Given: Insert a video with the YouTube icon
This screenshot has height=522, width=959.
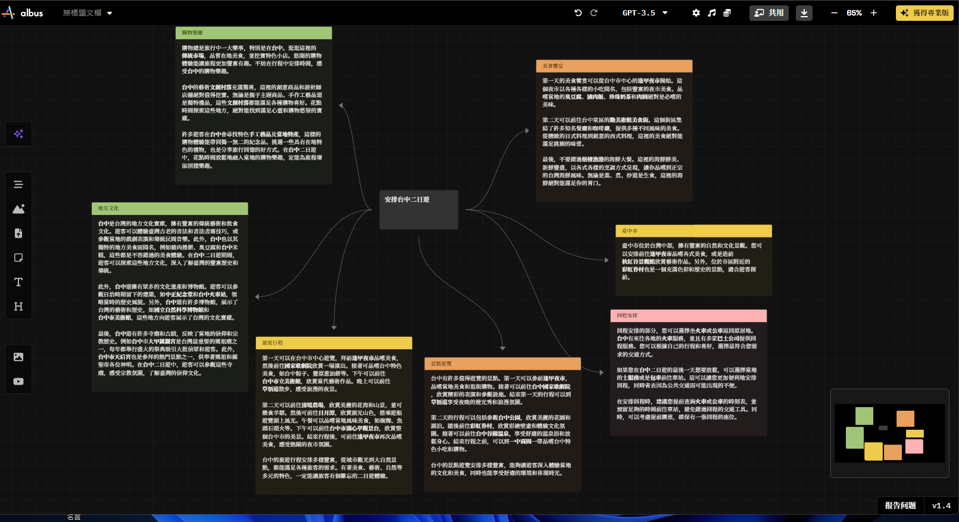Looking at the screenshot, I should coord(18,382).
